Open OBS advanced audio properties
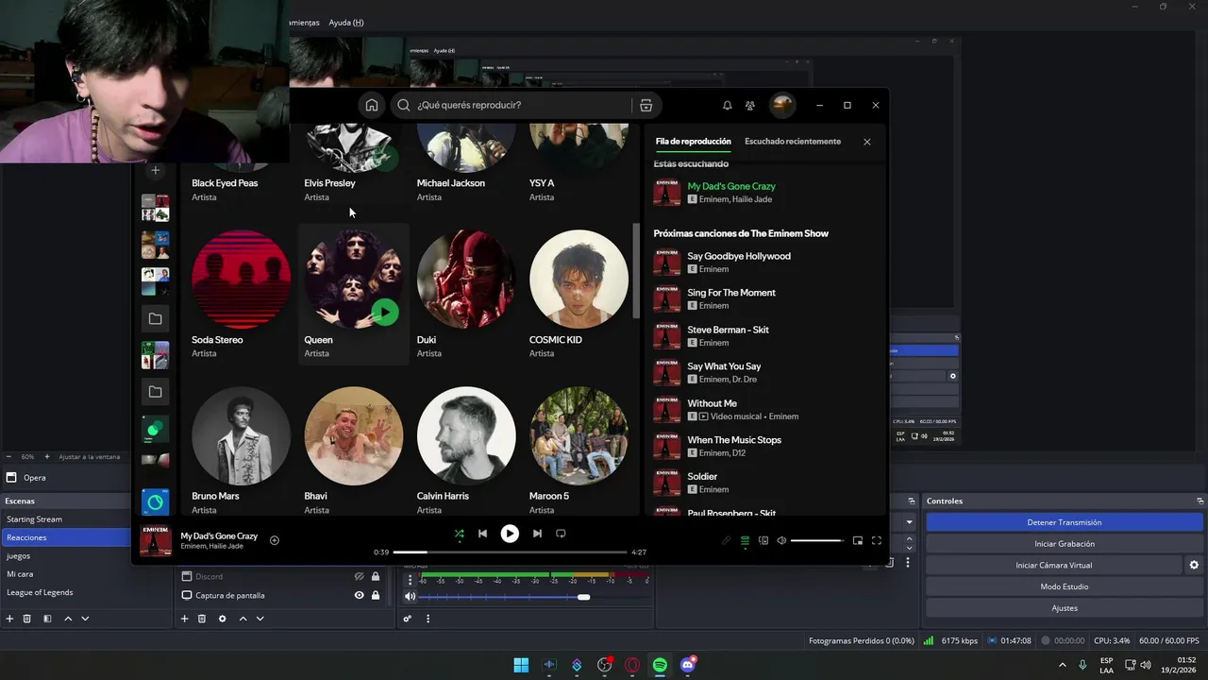The width and height of the screenshot is (1208, 680). [408, 619]
